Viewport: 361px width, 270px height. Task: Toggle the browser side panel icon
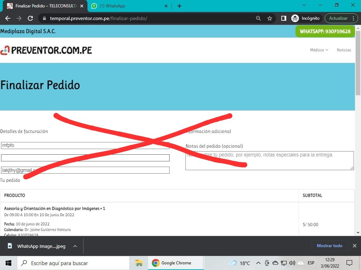283,18
